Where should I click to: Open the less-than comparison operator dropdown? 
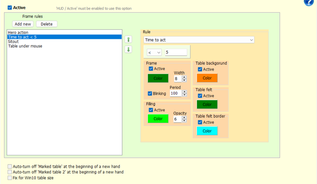(x=154, y=52)
